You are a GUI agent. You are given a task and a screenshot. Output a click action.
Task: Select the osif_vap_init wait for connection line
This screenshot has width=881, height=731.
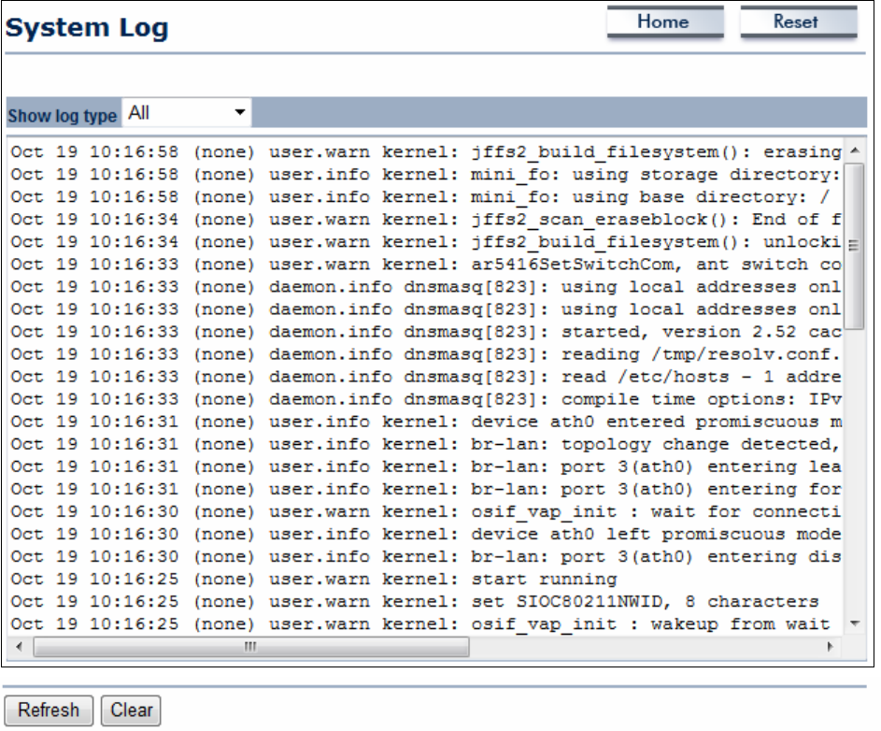(426, 511)
